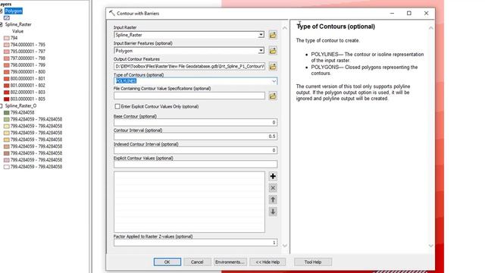Click the Contour Interval field
This screenshot has width=485, height=273.
(x=196, y=136)
